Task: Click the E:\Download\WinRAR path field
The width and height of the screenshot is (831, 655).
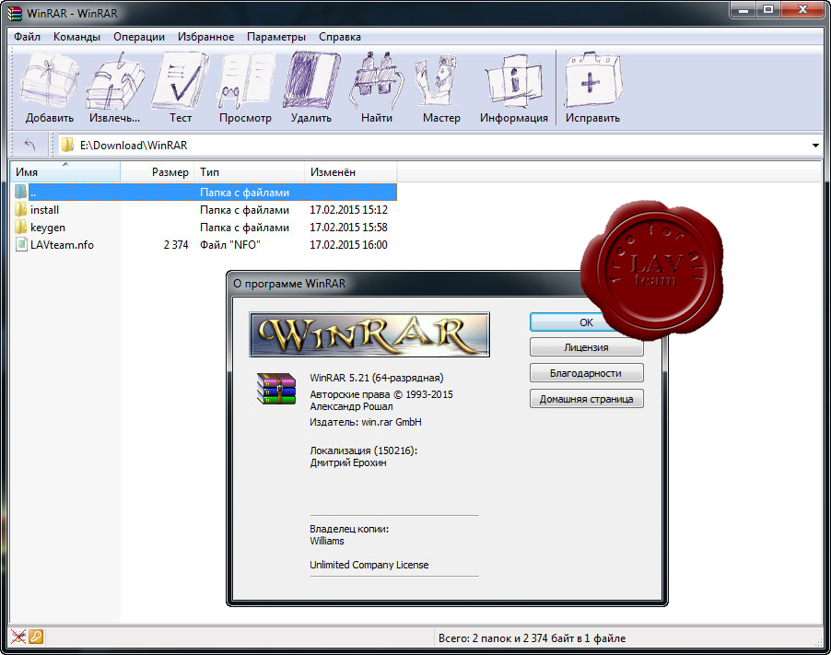Action: tap(439, 145)
